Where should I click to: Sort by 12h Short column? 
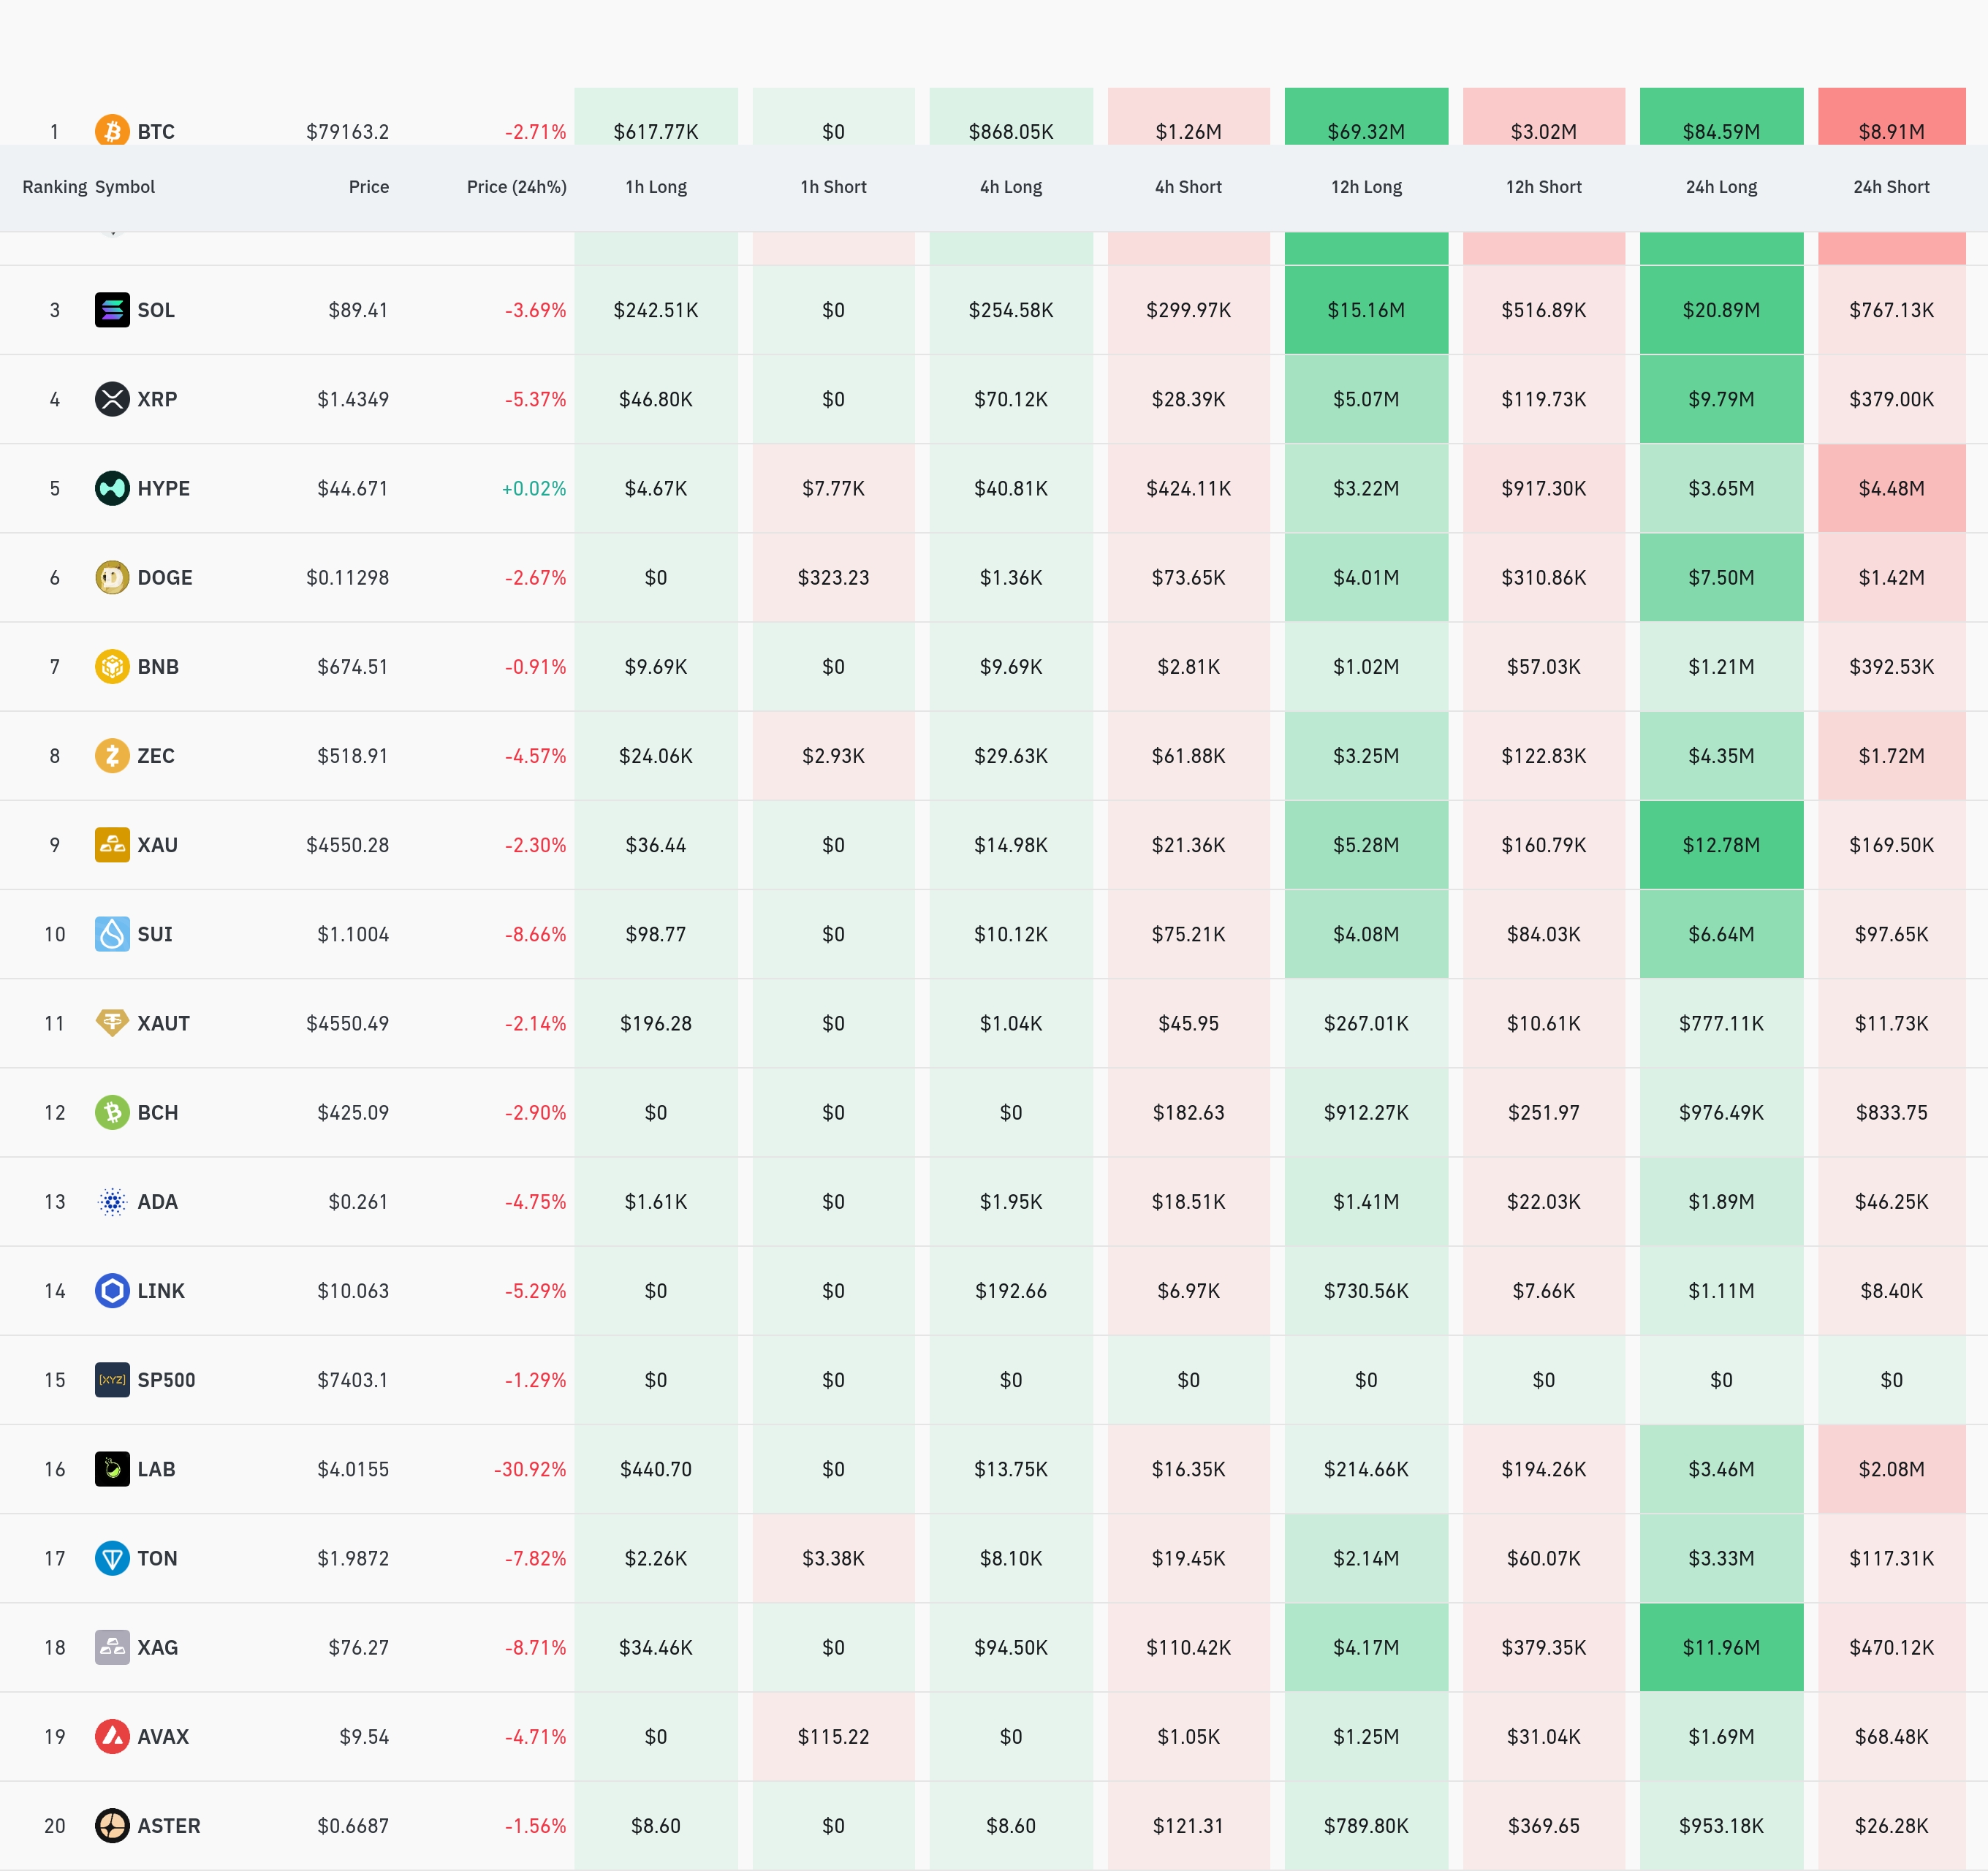pos(1544,187)
